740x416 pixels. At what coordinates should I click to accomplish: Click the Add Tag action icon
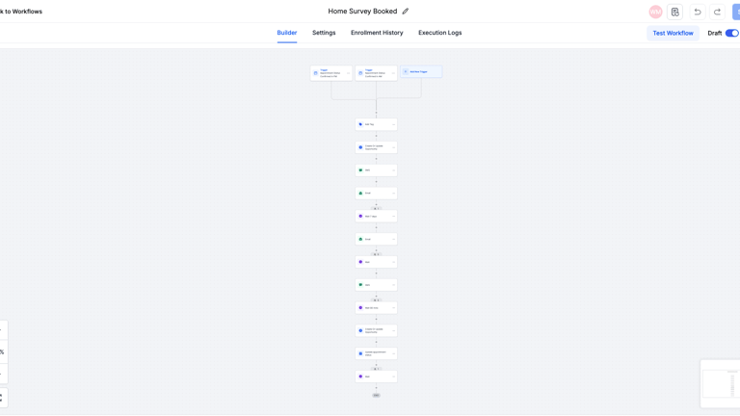coord(360,124)
